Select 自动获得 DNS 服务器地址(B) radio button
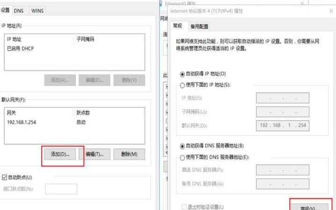The height and width of the screenshot is (210, 336). [x=182, y=146]
